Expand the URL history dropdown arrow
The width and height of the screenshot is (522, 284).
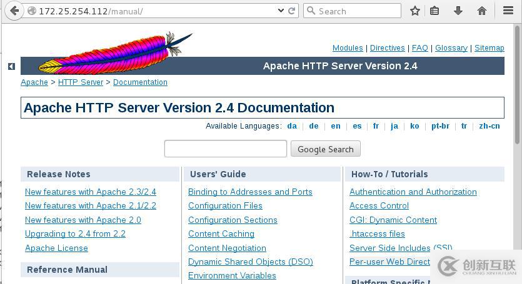coord(280,11)
